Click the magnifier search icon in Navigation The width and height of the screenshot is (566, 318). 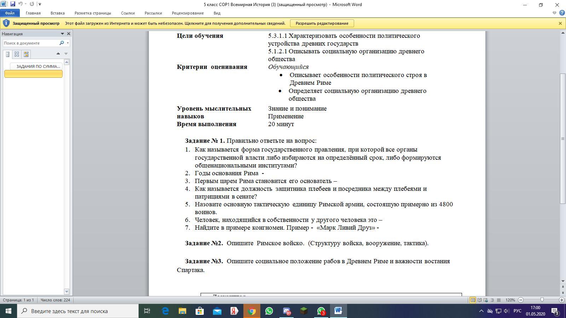62,43
